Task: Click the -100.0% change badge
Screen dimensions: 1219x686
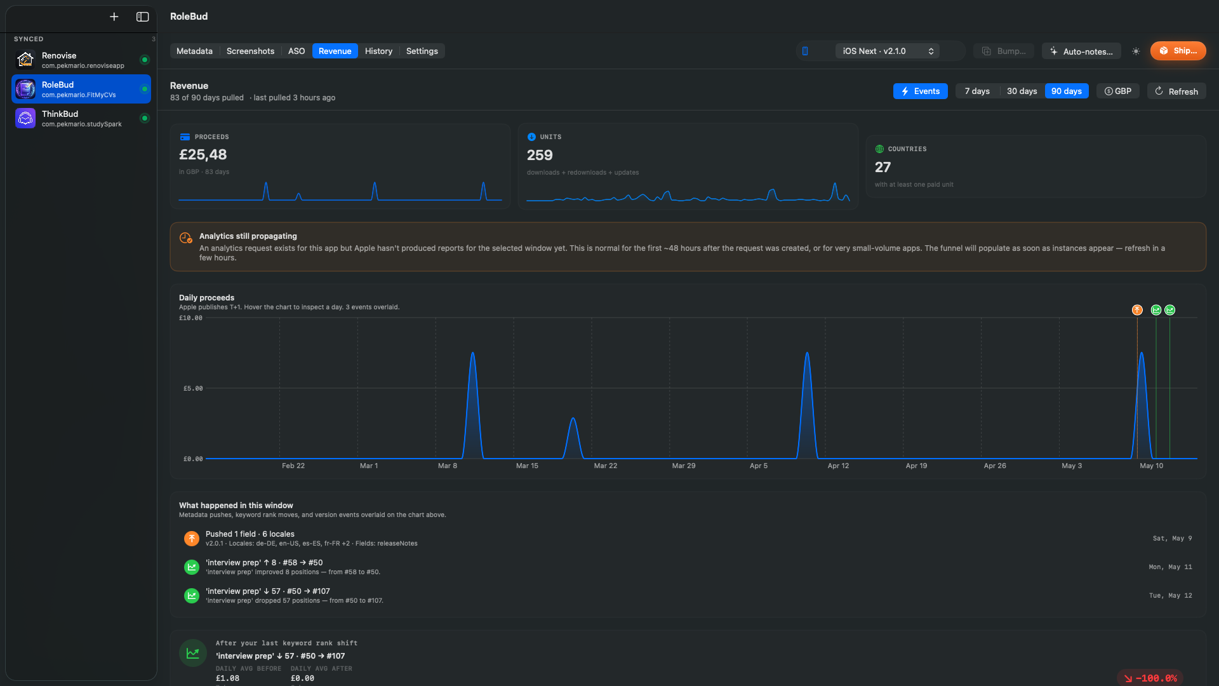Action: coord(1150,678)
